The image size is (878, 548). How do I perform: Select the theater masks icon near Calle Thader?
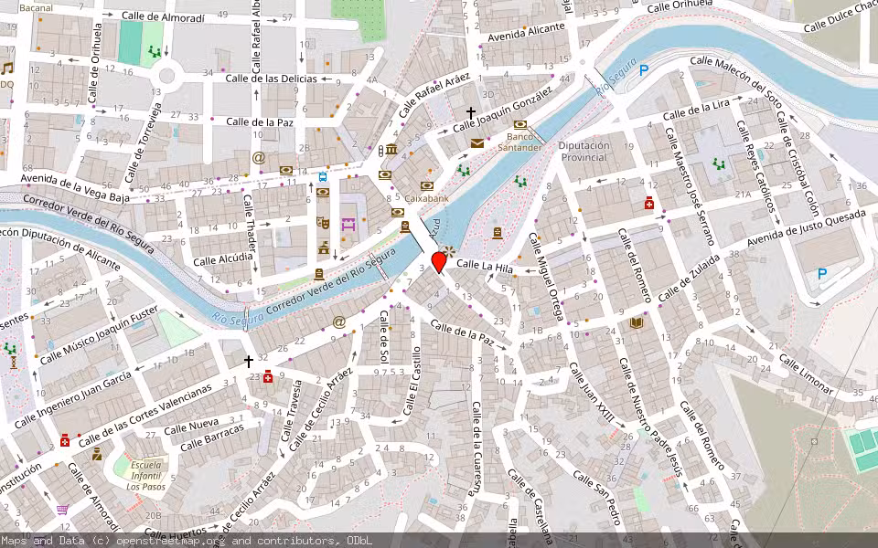pyautogui.click(x=323, y=223)
